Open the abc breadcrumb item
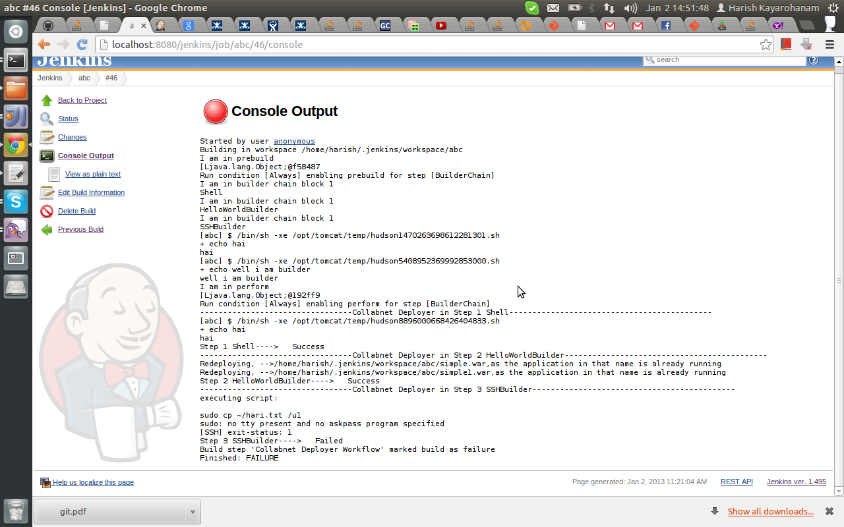The image size is (844, 527). coord(84,78)
